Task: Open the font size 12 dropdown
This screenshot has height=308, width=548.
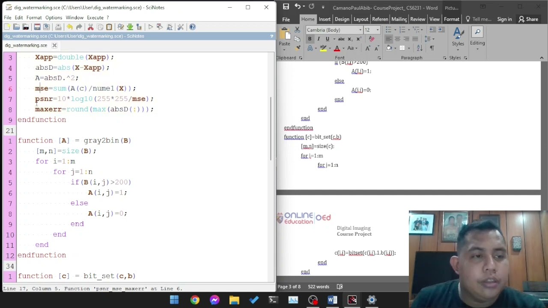Action: pos(377,30)
